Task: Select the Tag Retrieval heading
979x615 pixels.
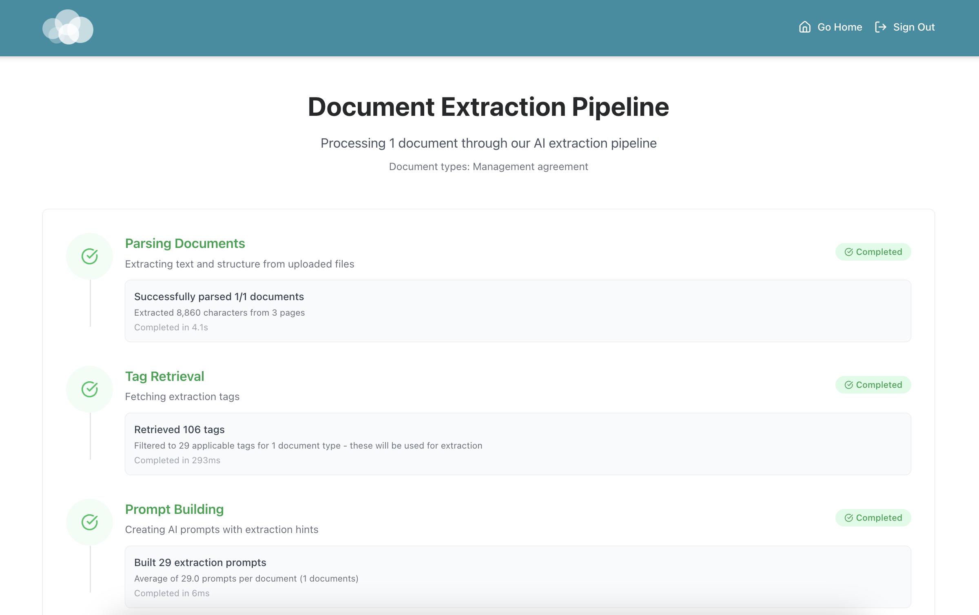Action: click(164, 376)
